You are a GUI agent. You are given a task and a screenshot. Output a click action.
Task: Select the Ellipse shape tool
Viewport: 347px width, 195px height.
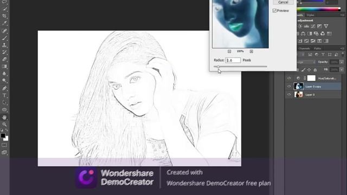(5, 109)
